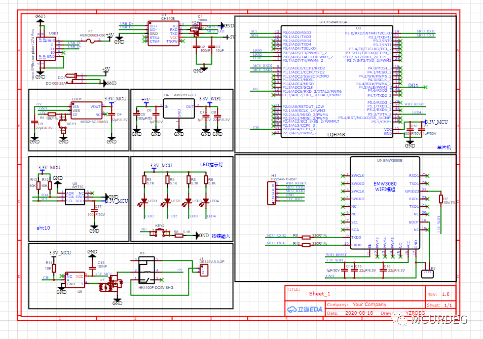Select the LED1 diode symbol
Screen dimensions: 483x339
click(144, 202)
